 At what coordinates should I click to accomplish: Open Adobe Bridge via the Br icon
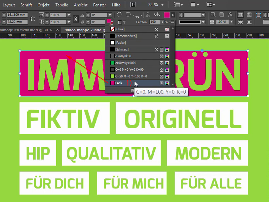pos(133,5)
